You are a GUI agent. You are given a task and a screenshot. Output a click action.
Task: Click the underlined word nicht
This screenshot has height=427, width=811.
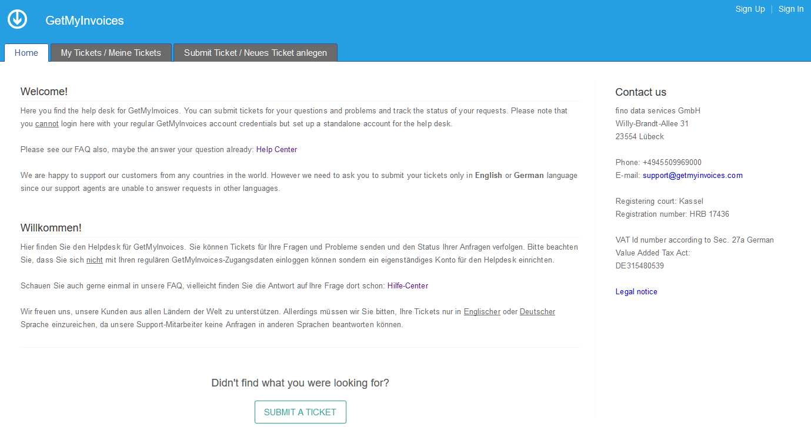(95, 260)
